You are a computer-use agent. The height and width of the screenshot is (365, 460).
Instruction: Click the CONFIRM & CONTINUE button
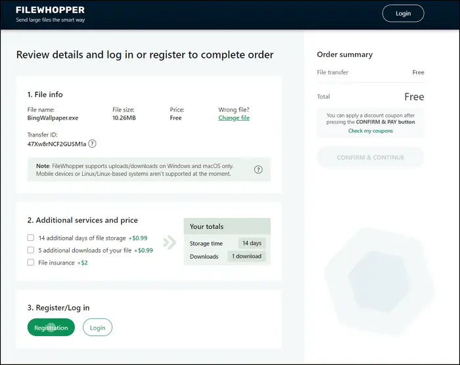pyautogui.click(x=370, y=158)
